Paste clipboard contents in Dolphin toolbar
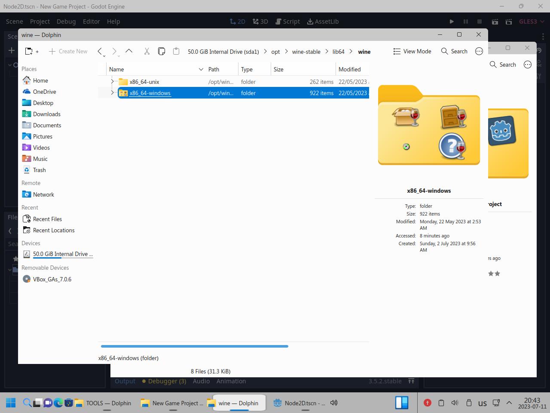Viewport: 550px width, 413px height. click(x=176, y=51)
